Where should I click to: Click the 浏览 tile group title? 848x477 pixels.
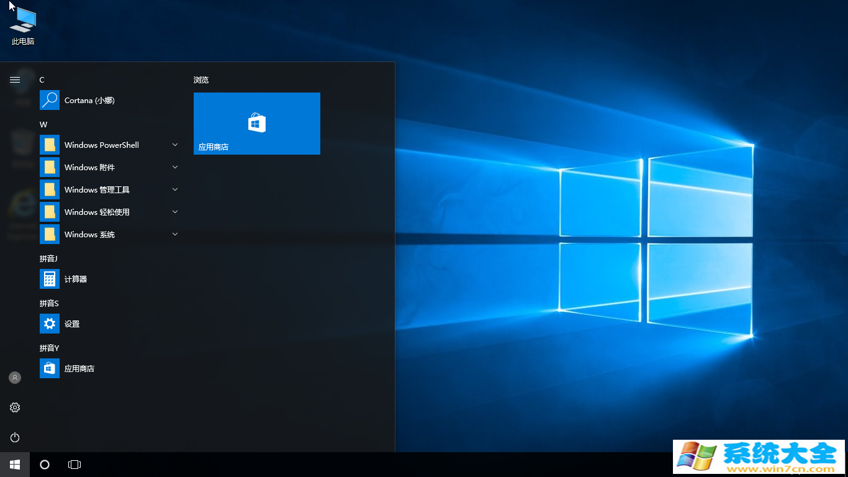pyautogui.click(x=201, y=79)
